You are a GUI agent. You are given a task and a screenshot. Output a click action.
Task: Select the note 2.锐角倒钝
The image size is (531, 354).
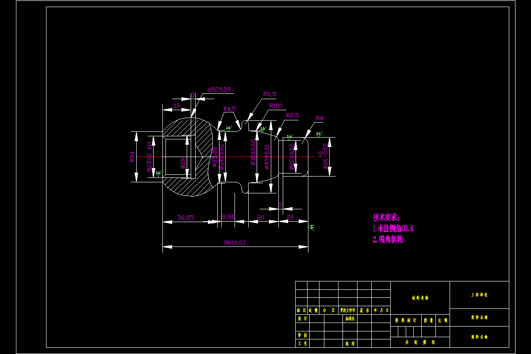point(388,239)
